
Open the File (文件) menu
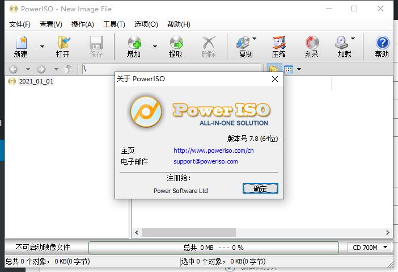point(20,24)
